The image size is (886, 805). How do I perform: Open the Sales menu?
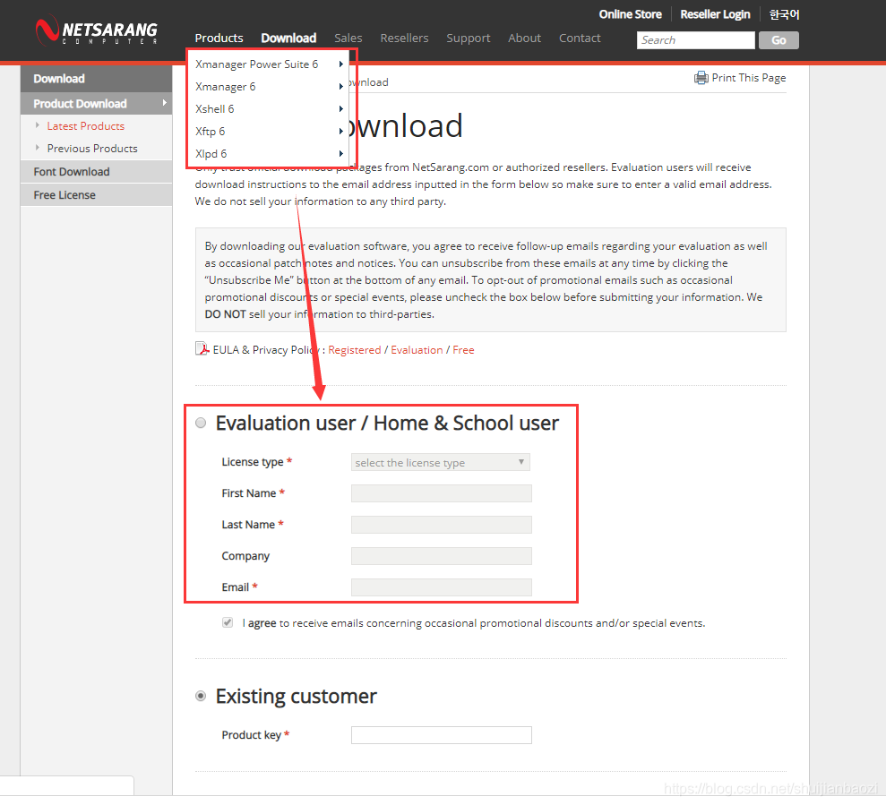point(348,39)
